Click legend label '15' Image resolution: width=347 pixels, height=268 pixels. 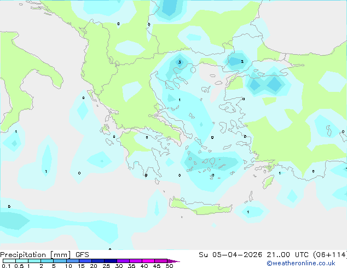[81, 266]
